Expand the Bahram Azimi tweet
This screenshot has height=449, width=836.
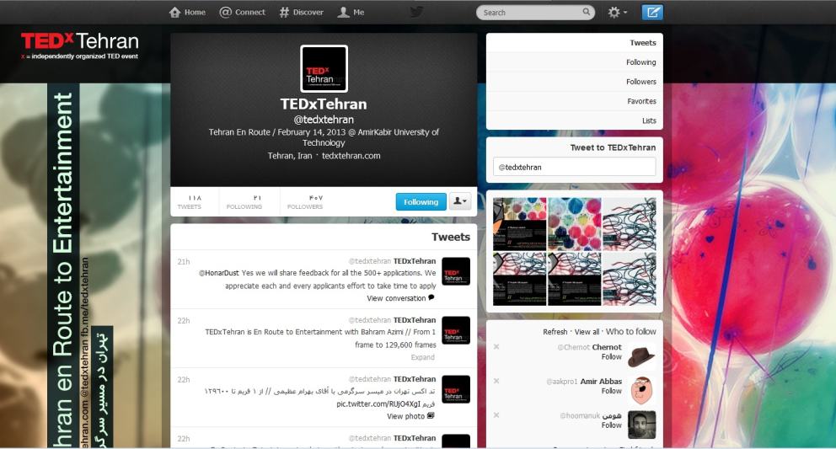pos(423,357)
